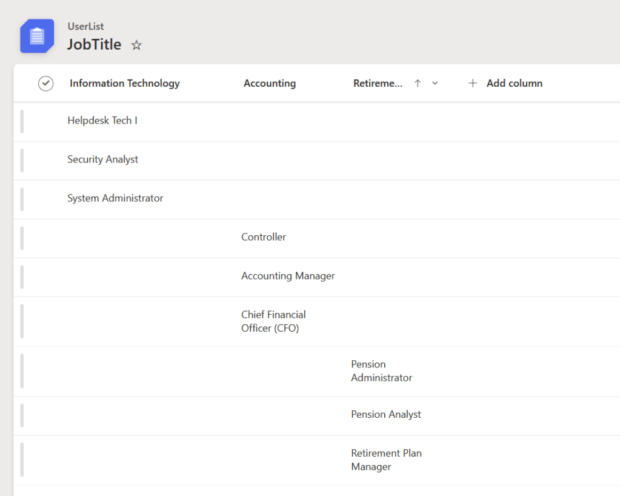Open the Retirement column dropdown chevron
The image size is (620, 496).
[x=435, y=83]
